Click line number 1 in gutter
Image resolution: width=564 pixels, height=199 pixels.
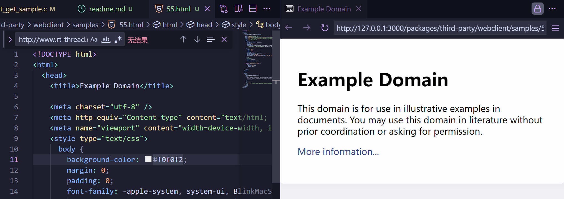click(x=16, y=54)
